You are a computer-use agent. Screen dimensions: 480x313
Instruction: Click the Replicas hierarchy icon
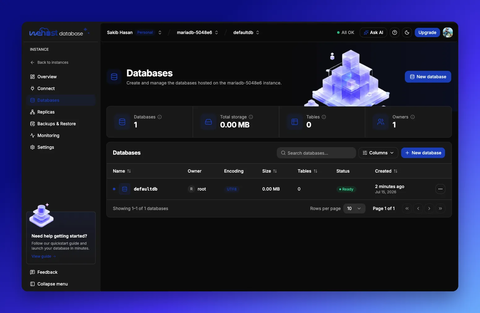click(32, 112)
